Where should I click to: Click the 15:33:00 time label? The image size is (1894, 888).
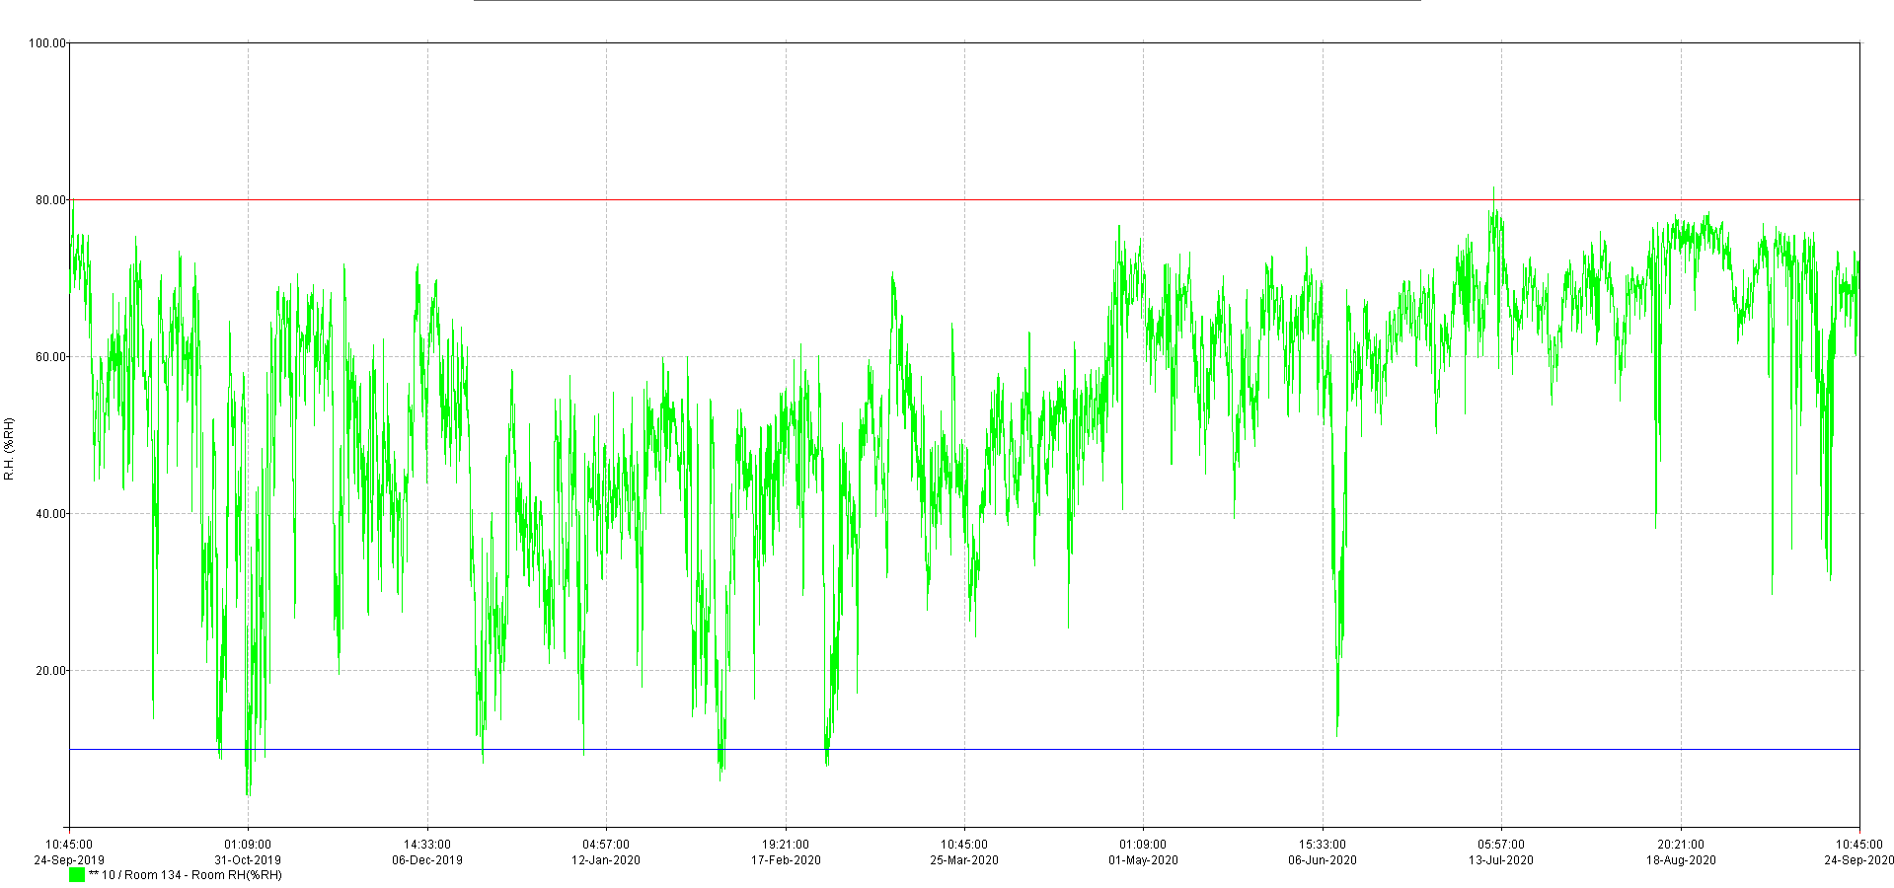(1323, 845)
